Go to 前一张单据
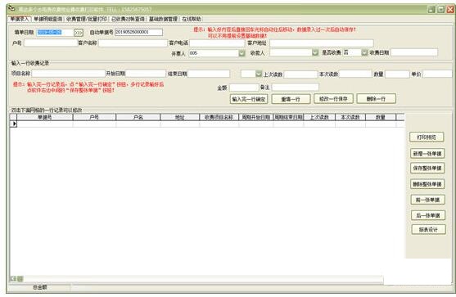Viewport: 456px width, 297px height. point(427,200)
